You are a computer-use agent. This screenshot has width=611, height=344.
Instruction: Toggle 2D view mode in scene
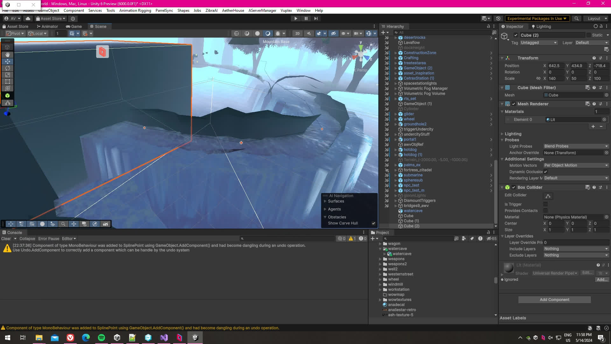[x=297, y=33]
